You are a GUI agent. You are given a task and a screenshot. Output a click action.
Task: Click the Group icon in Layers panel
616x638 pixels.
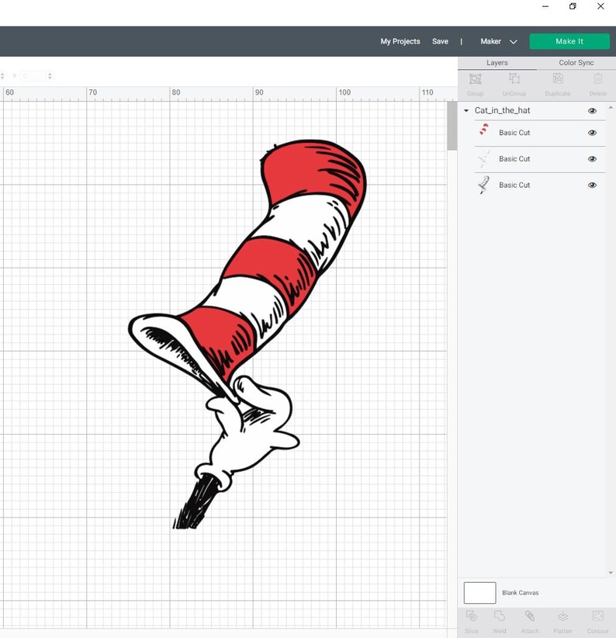475,79
